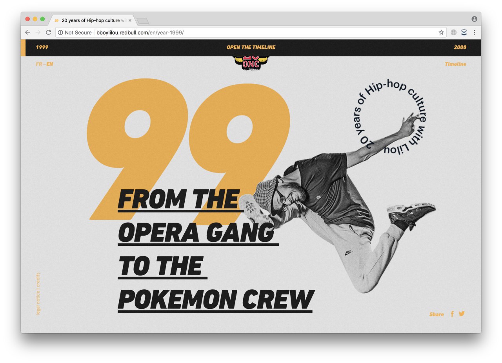Click the globe extension icon
This screenshot has width=502, height=363.
pos(453,33)
